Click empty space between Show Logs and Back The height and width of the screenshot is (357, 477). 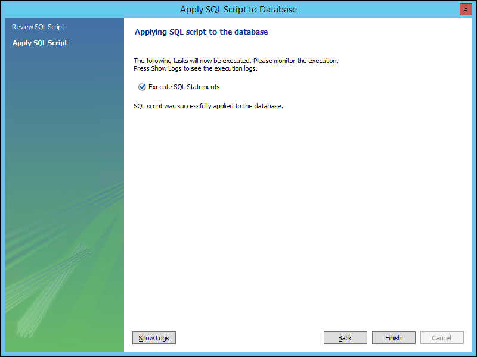click(250, 338)
